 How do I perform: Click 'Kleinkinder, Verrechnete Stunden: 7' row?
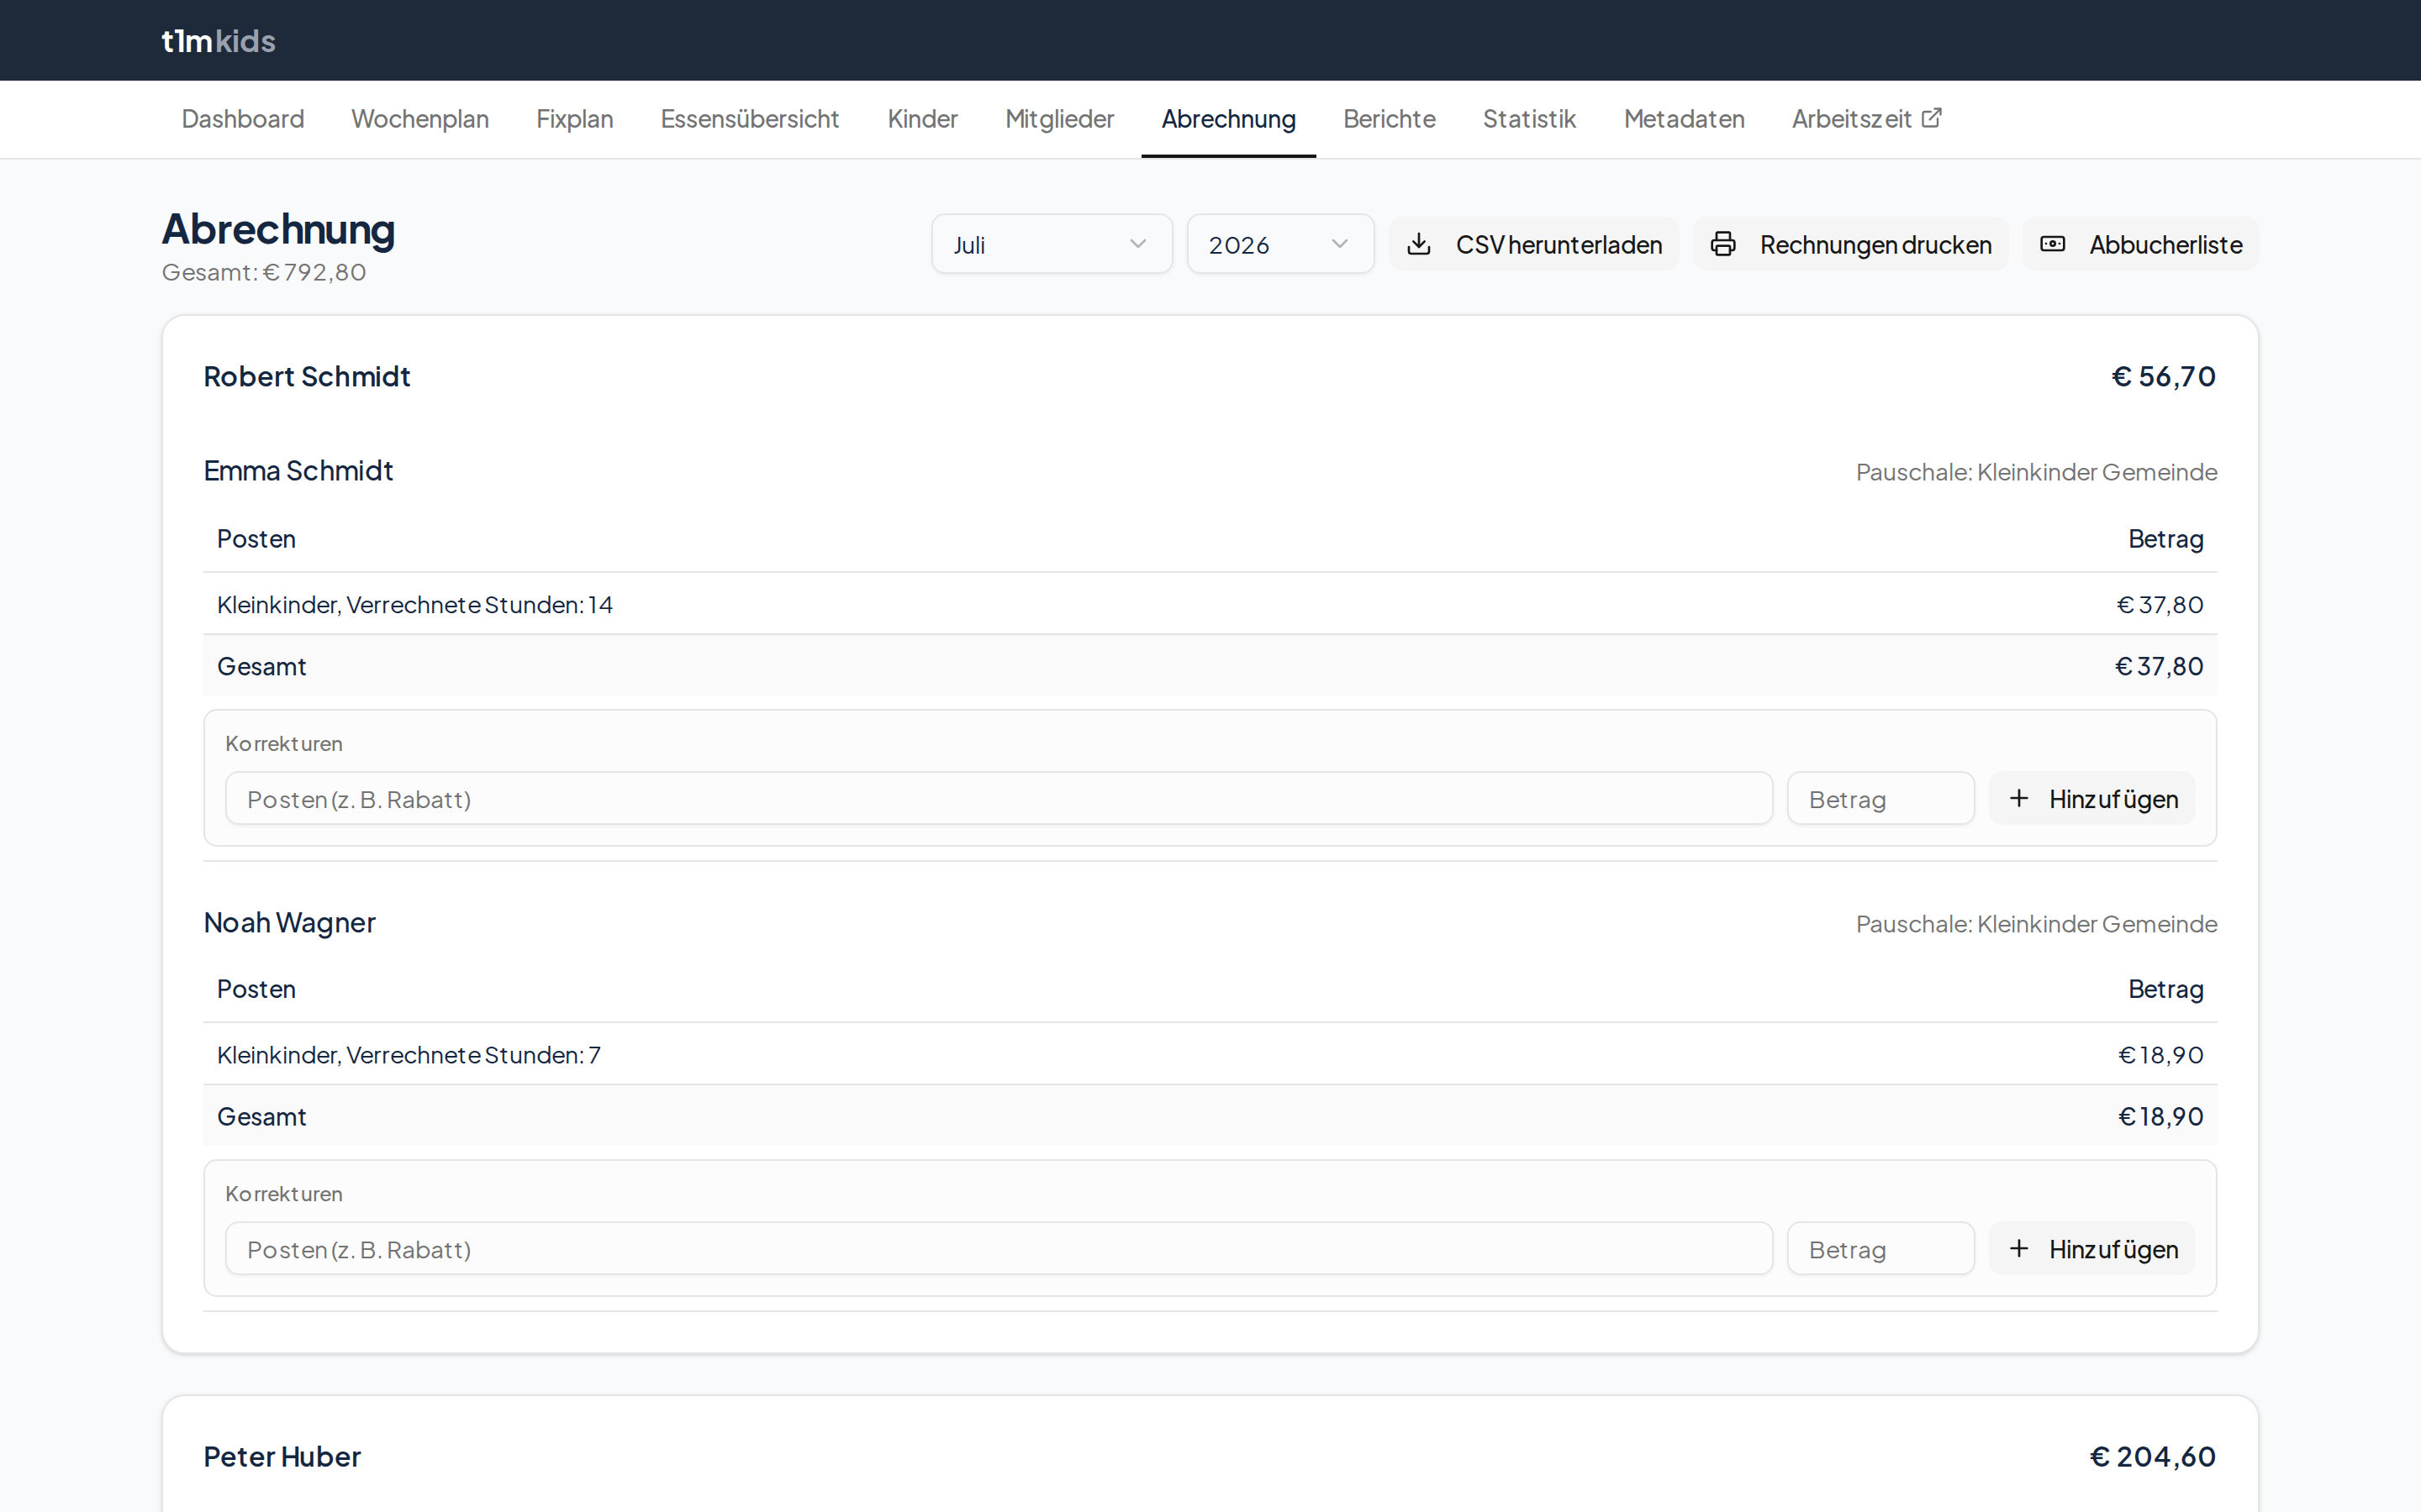coord(1210,1054)
